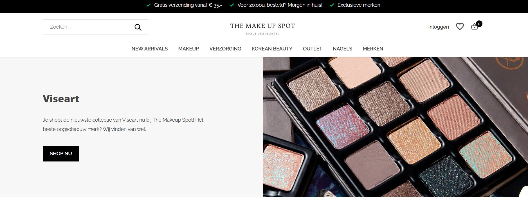
Task: Click the Shop Nu button
Action: [61, 154]
